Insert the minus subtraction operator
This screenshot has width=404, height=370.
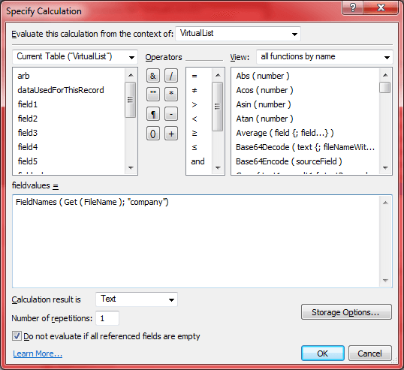click(x=171, y=114)
